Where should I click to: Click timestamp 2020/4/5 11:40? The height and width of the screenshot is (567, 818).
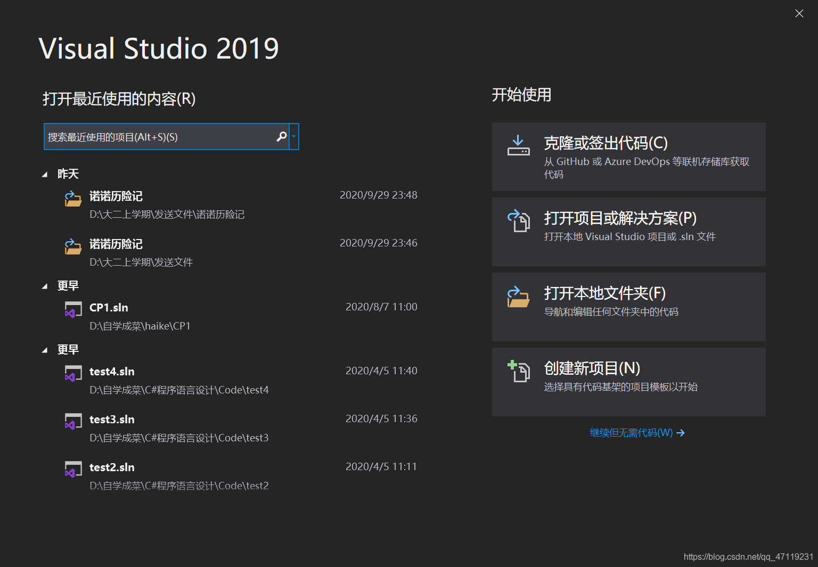(x=381, y=371)
